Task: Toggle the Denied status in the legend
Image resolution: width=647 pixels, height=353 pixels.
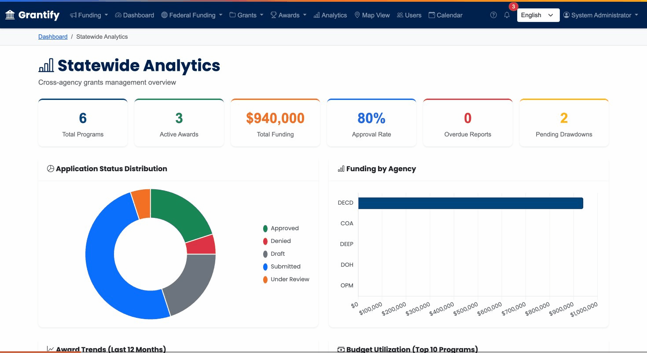Action: coord(277,241)
